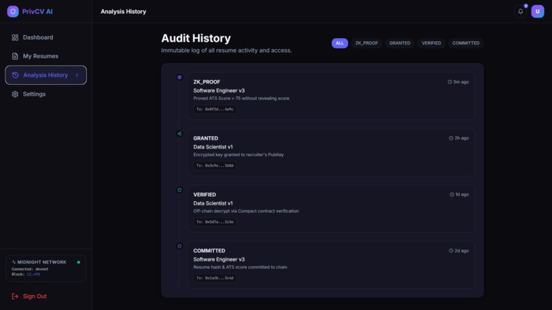Image resolution: width=552 pixels, height=310 pixels.
Task: Click the green network status dot
Action: pos(79,262)
